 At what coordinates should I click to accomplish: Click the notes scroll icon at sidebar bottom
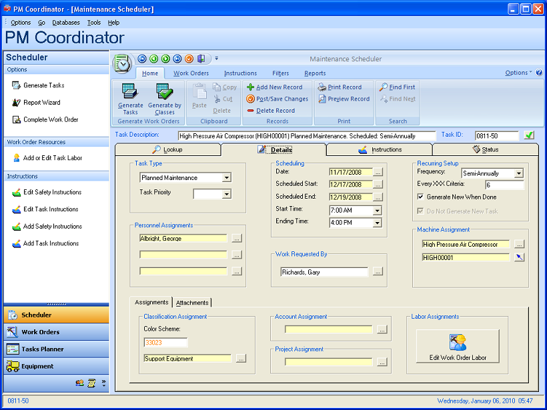(x=91, y=383)
